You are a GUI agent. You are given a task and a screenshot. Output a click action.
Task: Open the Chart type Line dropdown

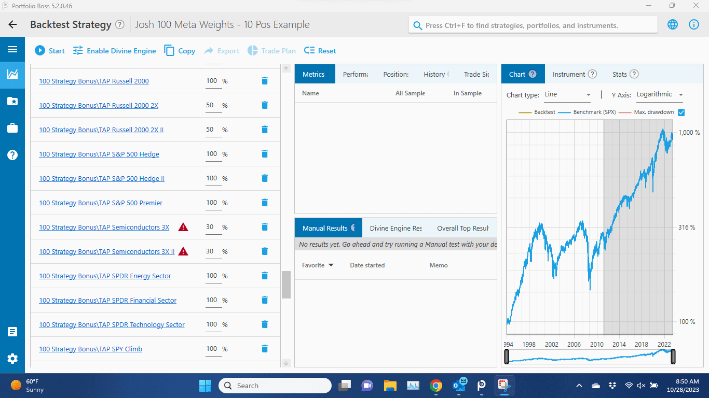point(567,95)
